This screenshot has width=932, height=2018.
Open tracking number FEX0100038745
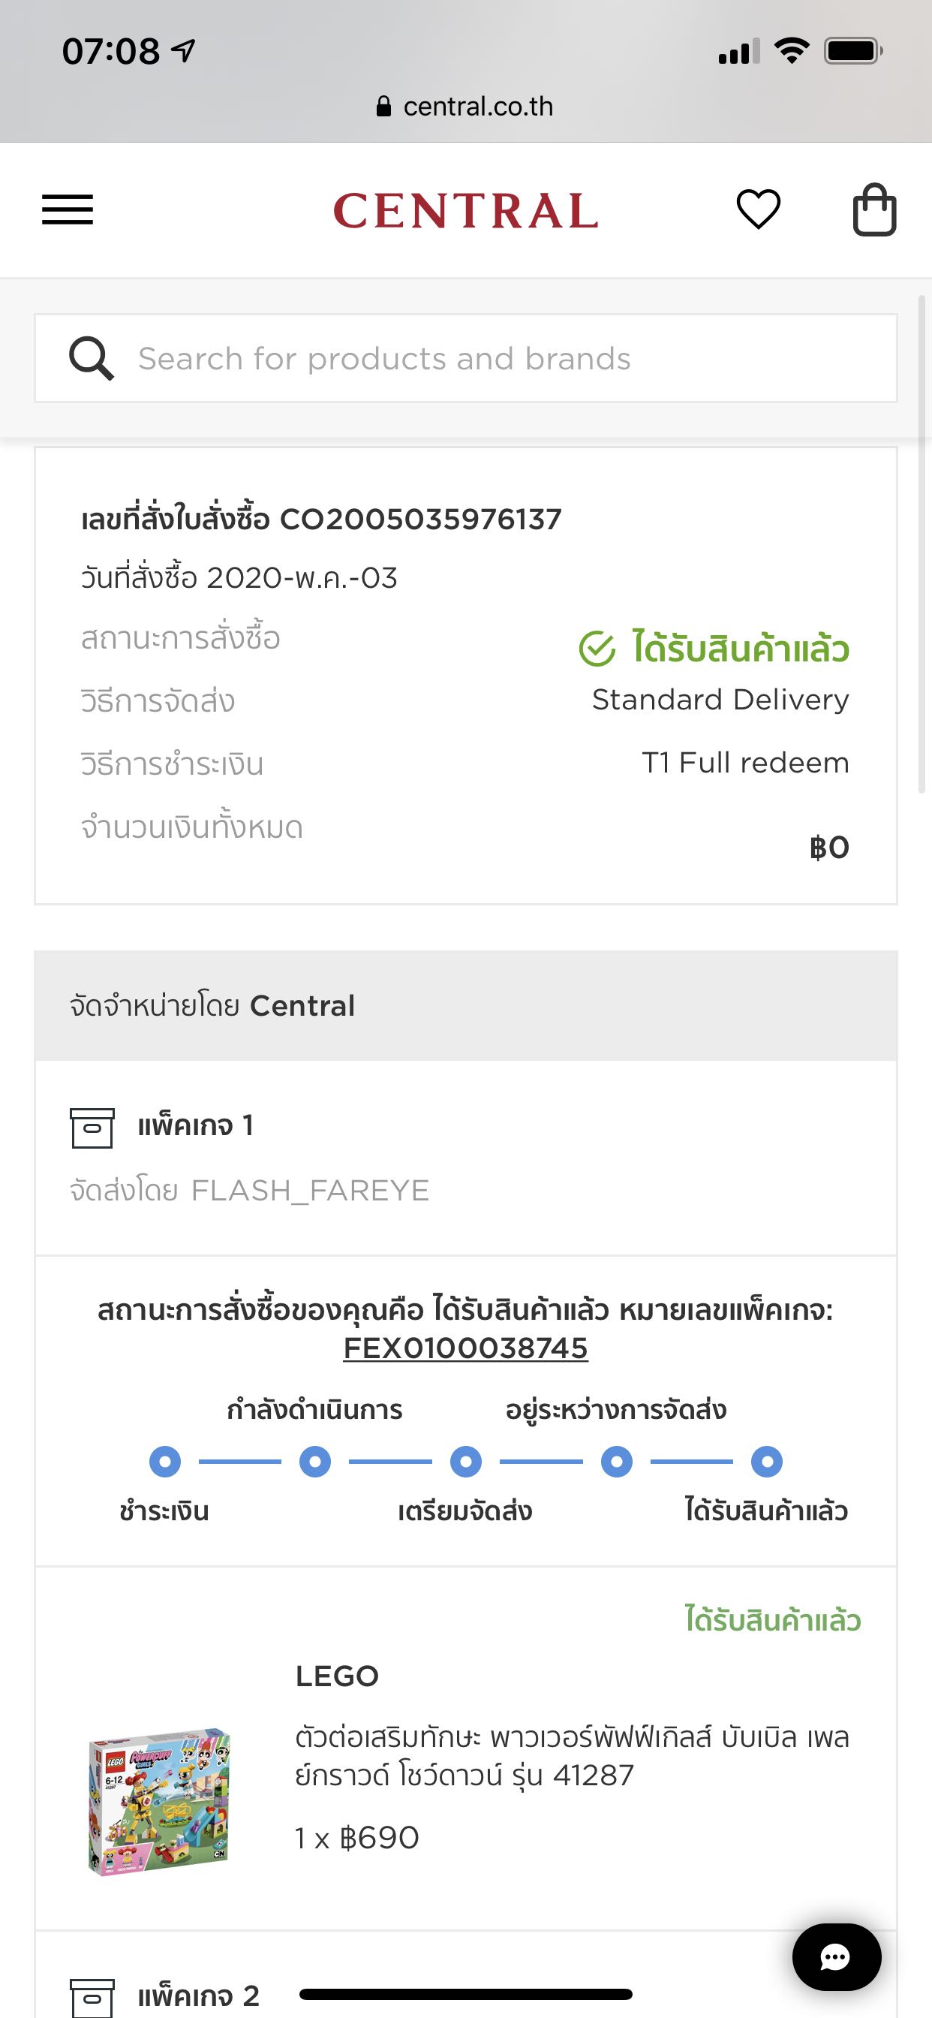tap(465, 1348)
